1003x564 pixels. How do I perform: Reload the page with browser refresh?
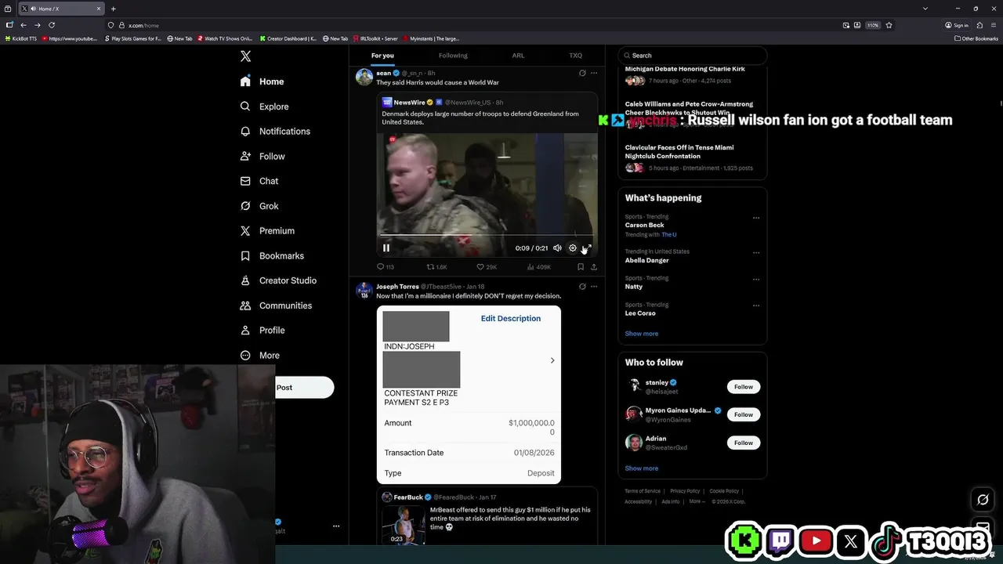(x=52, y=25)
